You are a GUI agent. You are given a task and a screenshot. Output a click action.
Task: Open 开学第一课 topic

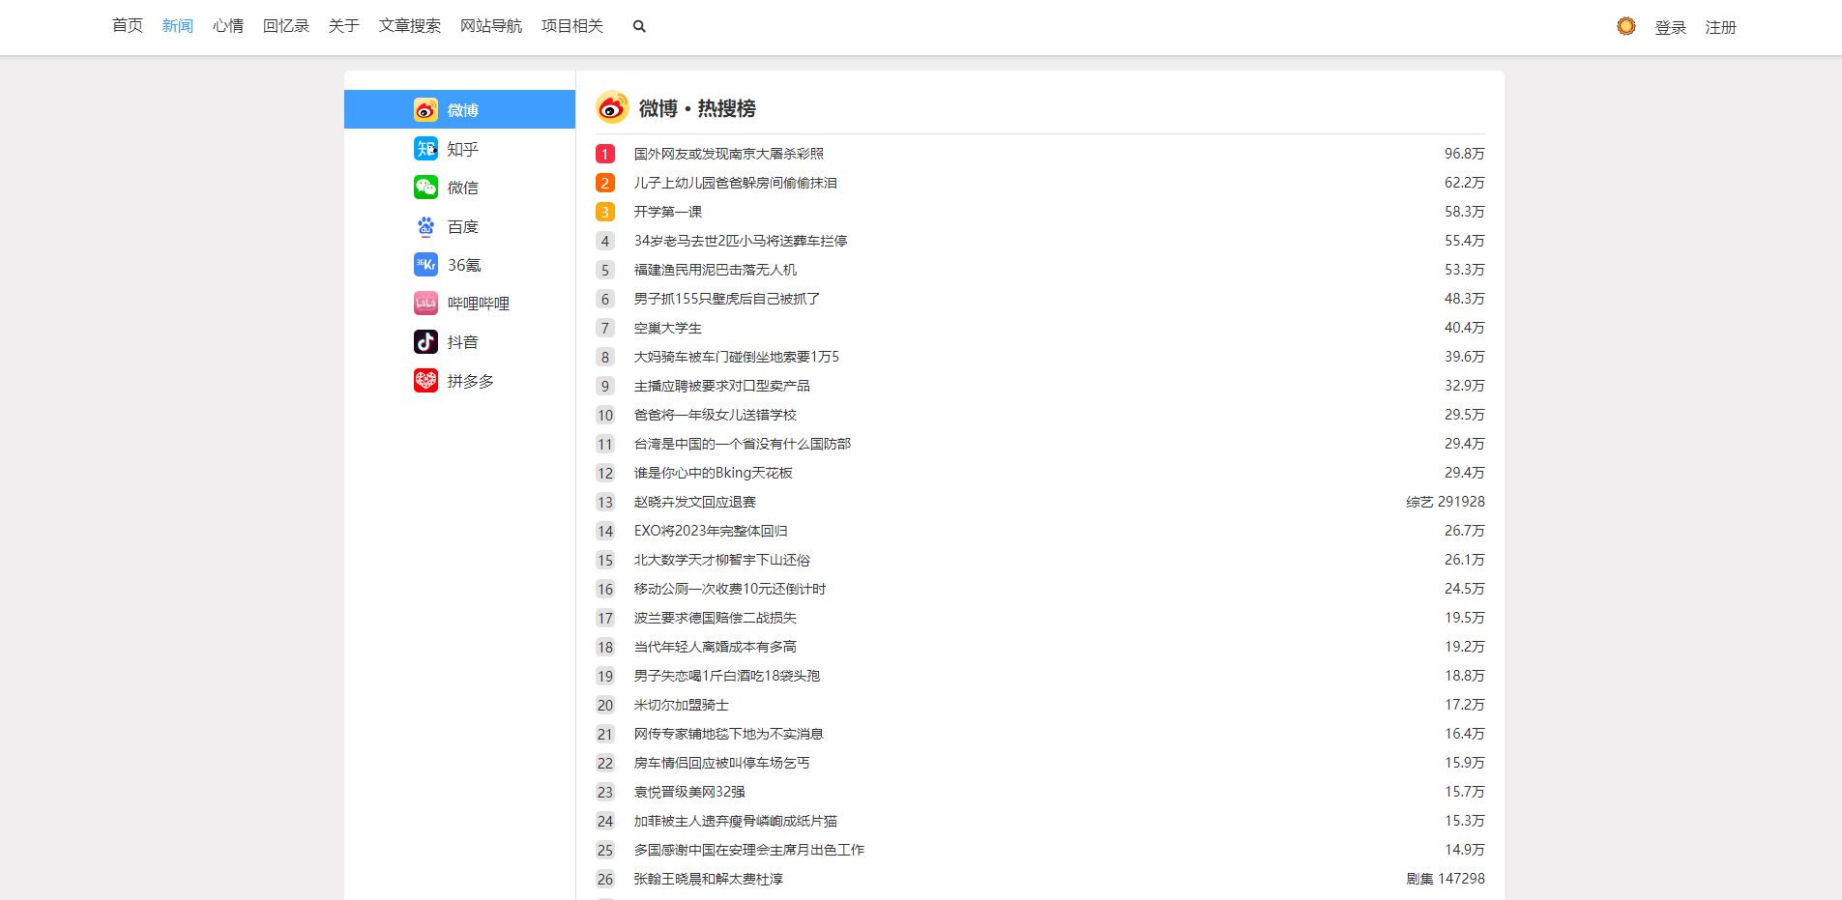[x=668, y=212]
